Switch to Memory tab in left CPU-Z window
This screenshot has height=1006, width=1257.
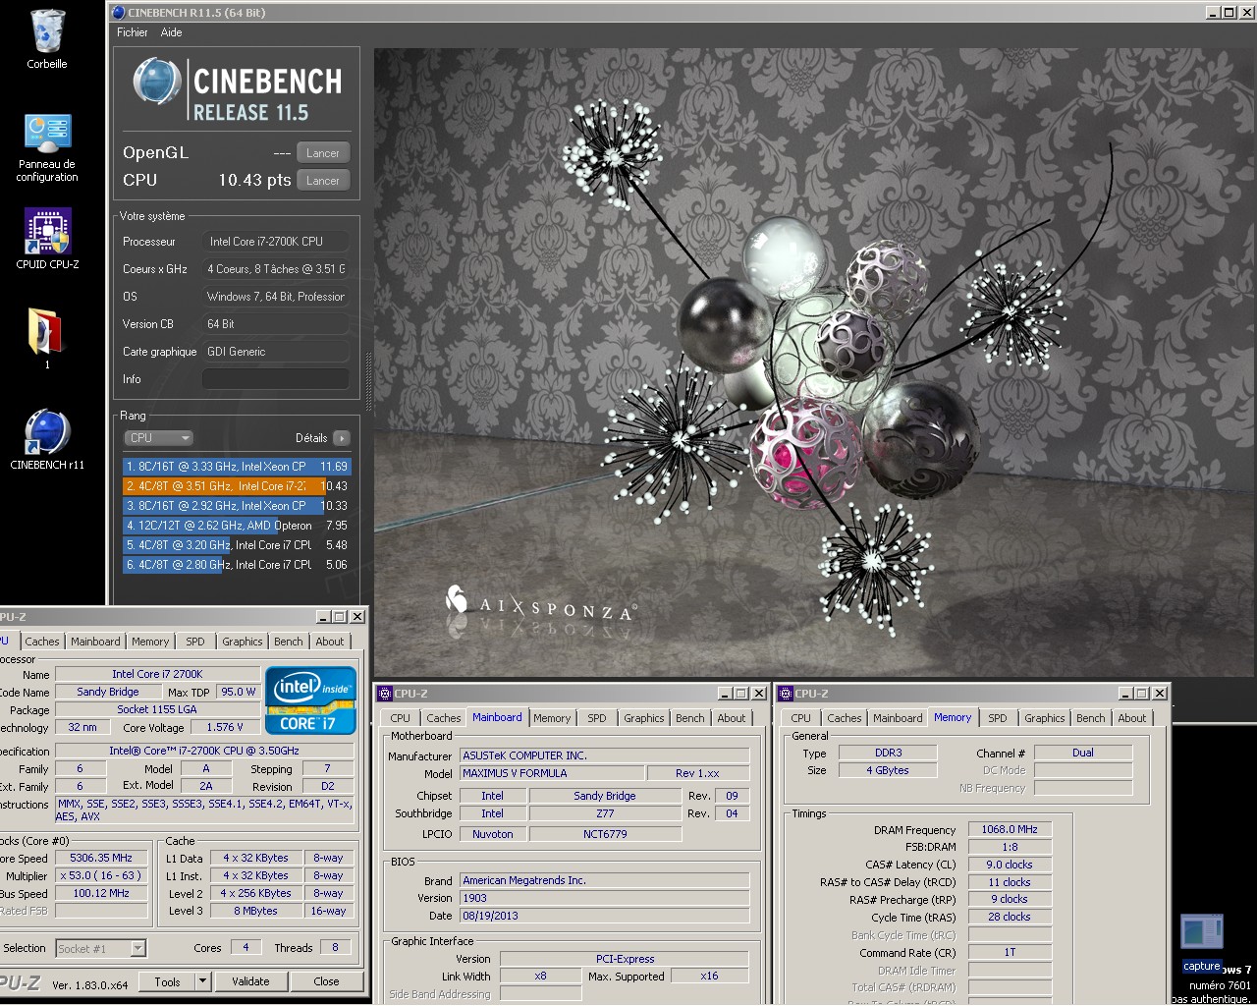coord(150,642)
